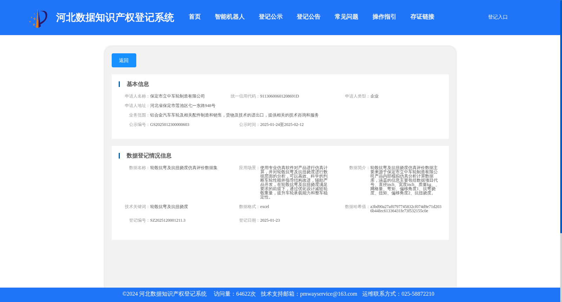Click footer copyright ©2024 河北数据知识产权登记系统
The image size is (562, 302).
164,294
